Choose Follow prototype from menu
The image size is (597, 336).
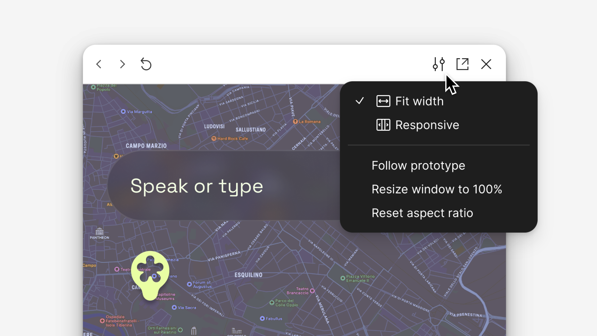click(418, 166)
